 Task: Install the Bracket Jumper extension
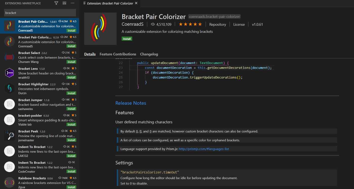coord(71,109)
